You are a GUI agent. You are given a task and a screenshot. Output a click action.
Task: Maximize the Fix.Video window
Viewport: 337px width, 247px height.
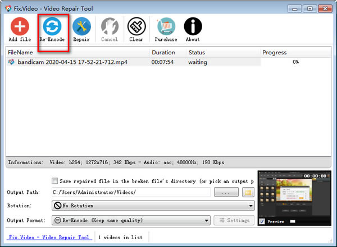pyautogui.click(x=309, y=9)
